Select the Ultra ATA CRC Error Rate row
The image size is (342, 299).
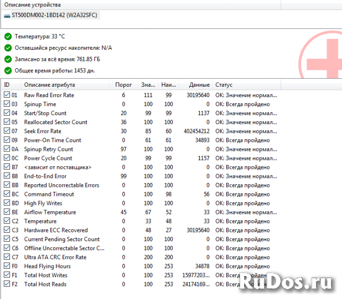pyautogui.click(x=55, y=257)
